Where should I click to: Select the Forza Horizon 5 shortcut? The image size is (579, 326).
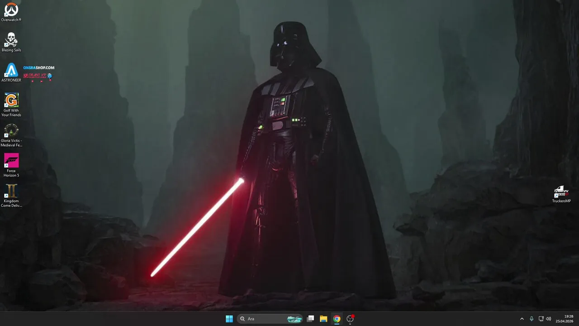pos(11,165)
